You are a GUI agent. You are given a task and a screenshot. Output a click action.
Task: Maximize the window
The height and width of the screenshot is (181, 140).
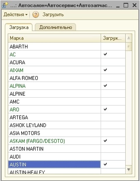tap(126, 5)
